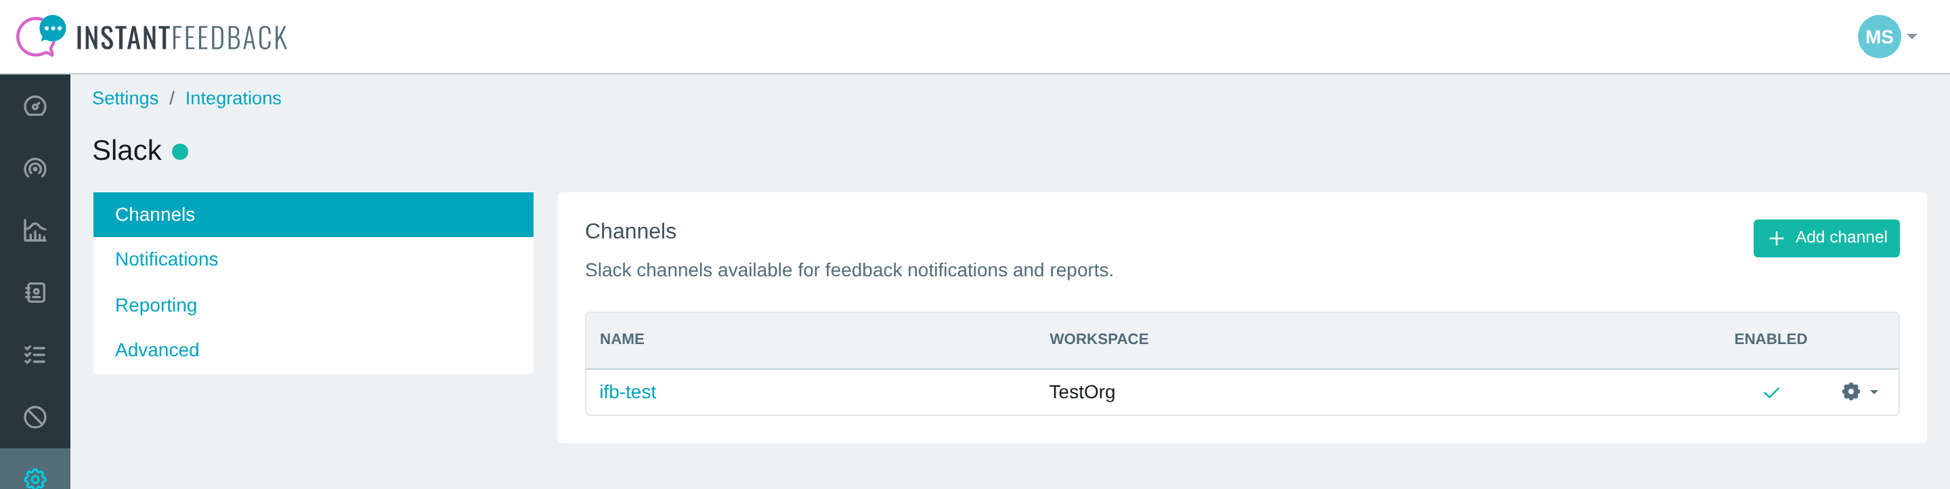
Task: Open the ifb-test channel link
Action: [x=627, y=391]
